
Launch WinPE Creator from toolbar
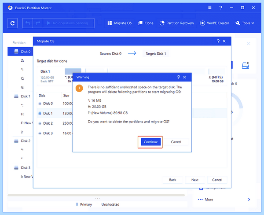(215, 23)
